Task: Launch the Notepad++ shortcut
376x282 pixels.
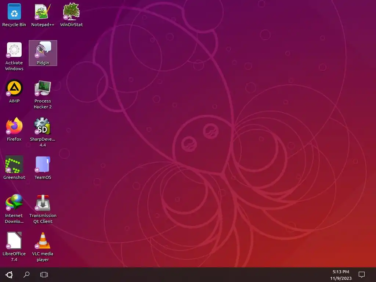Action: (x=43, y=15)
